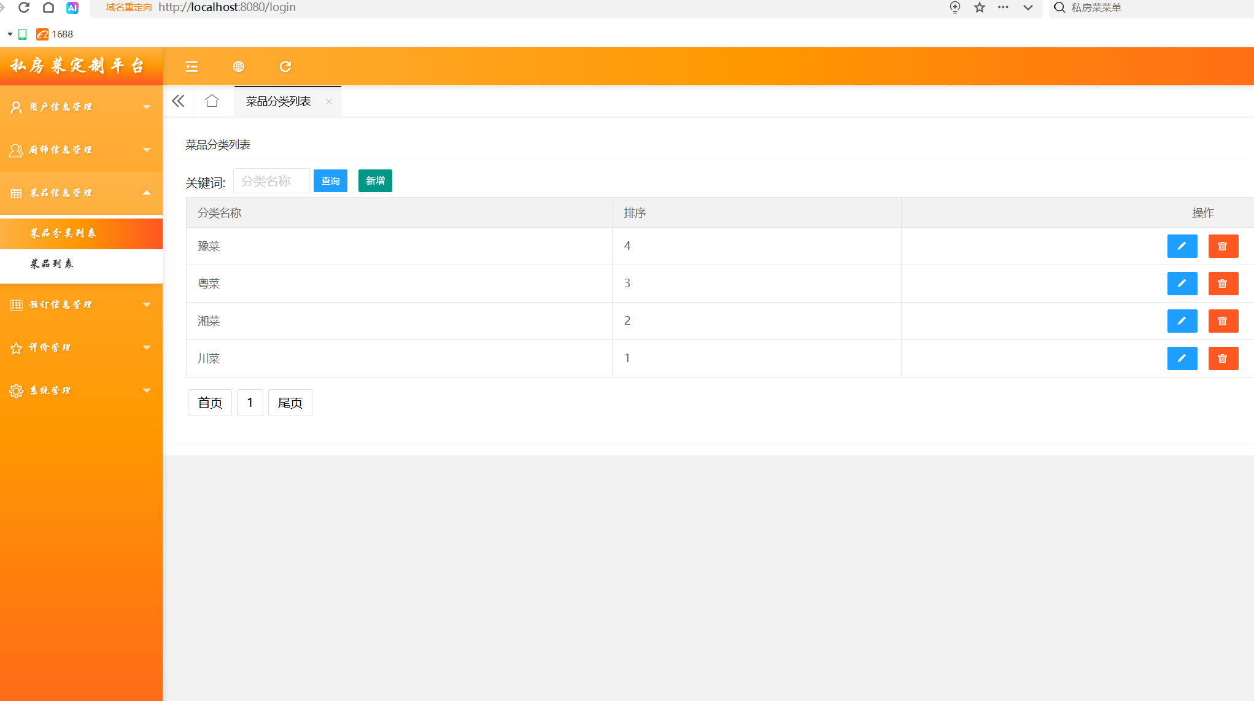Click the blue 查询 button
Image resolution: width=1254 pixels, height=701 pixels.
[x=330, y=181]
